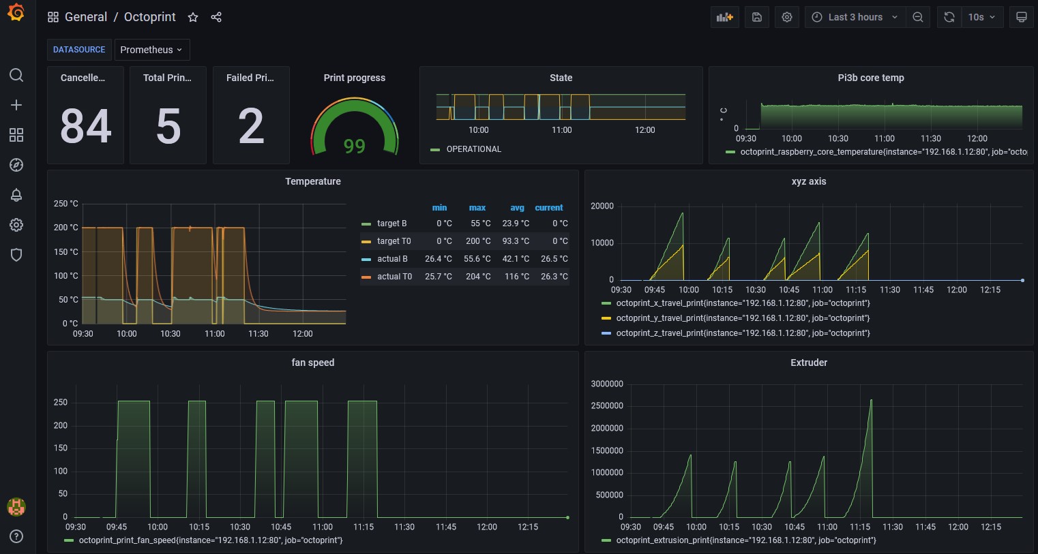
Task: Sort temperature legend by current column
Action: 549,208
